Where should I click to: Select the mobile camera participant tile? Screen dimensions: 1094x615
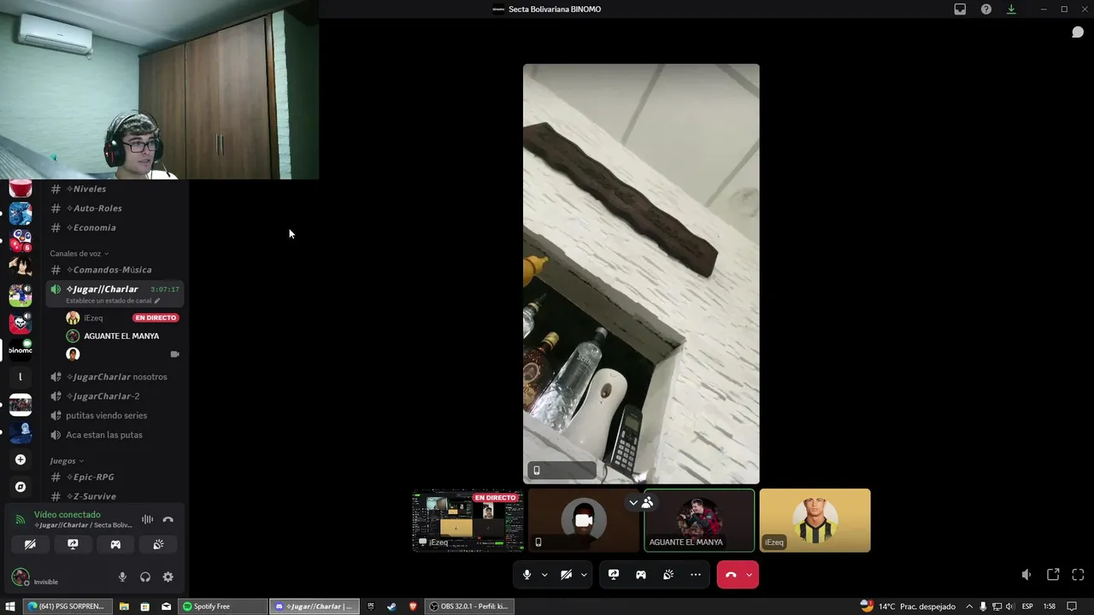click(584, 520)
